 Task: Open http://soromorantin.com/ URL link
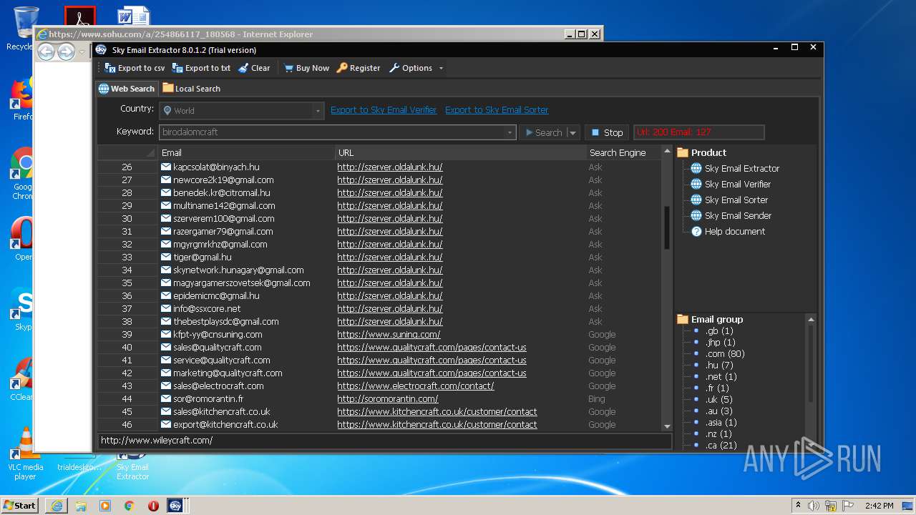pos(388,399)
